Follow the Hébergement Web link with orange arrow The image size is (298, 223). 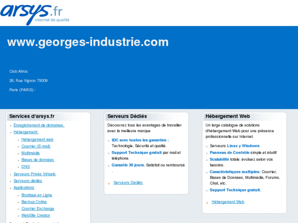click(228, 202)
